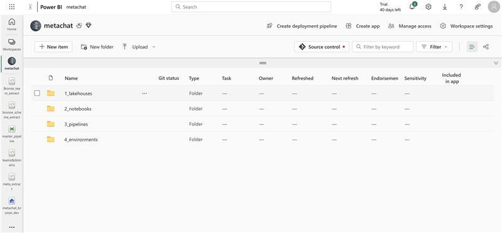Sort by Owner column header
The image size is (502, 233).
tap(265, 79)
